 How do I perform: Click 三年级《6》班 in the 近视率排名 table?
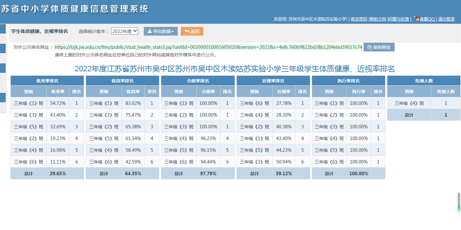click(255, 103)
